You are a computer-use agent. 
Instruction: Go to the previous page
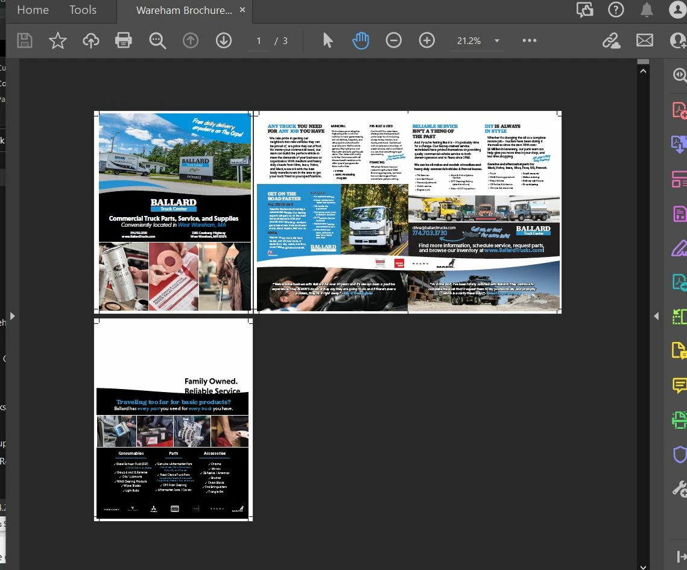190,40
